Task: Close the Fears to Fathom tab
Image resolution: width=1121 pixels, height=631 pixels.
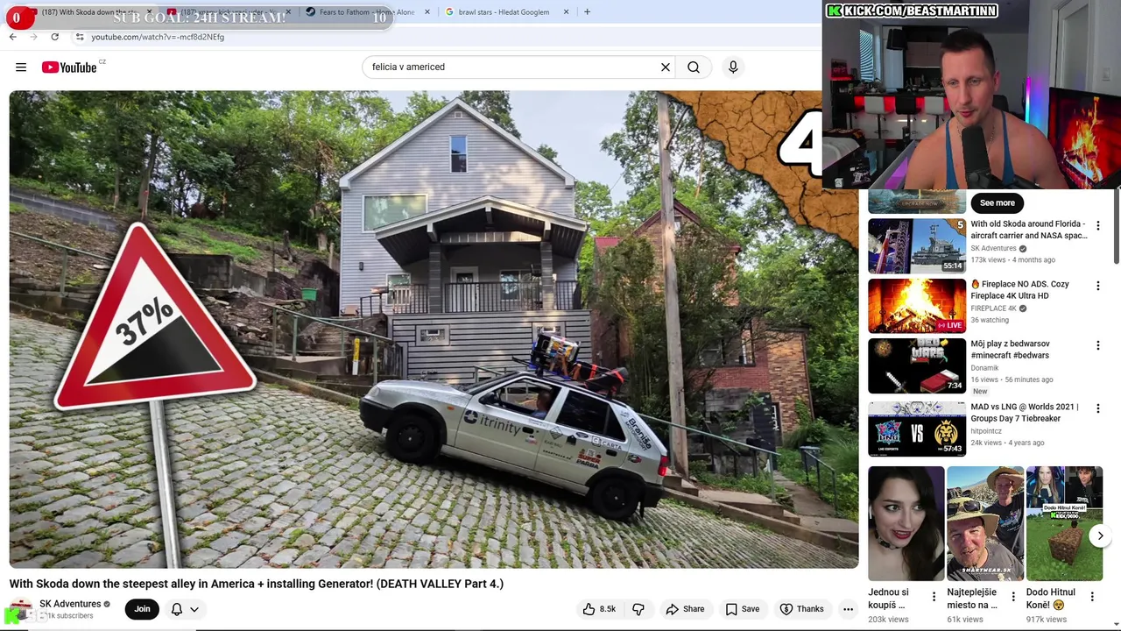Action: click(427, 11)
